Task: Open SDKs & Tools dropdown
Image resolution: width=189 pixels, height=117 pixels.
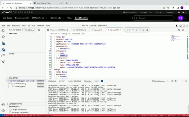Action: tap(40, 18)
